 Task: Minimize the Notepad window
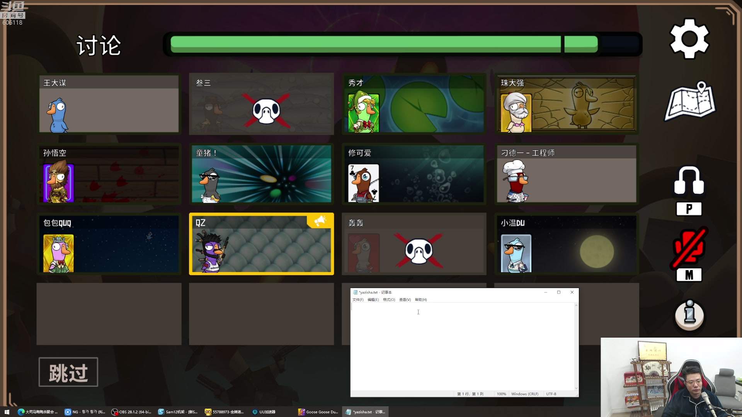(546, 292)
